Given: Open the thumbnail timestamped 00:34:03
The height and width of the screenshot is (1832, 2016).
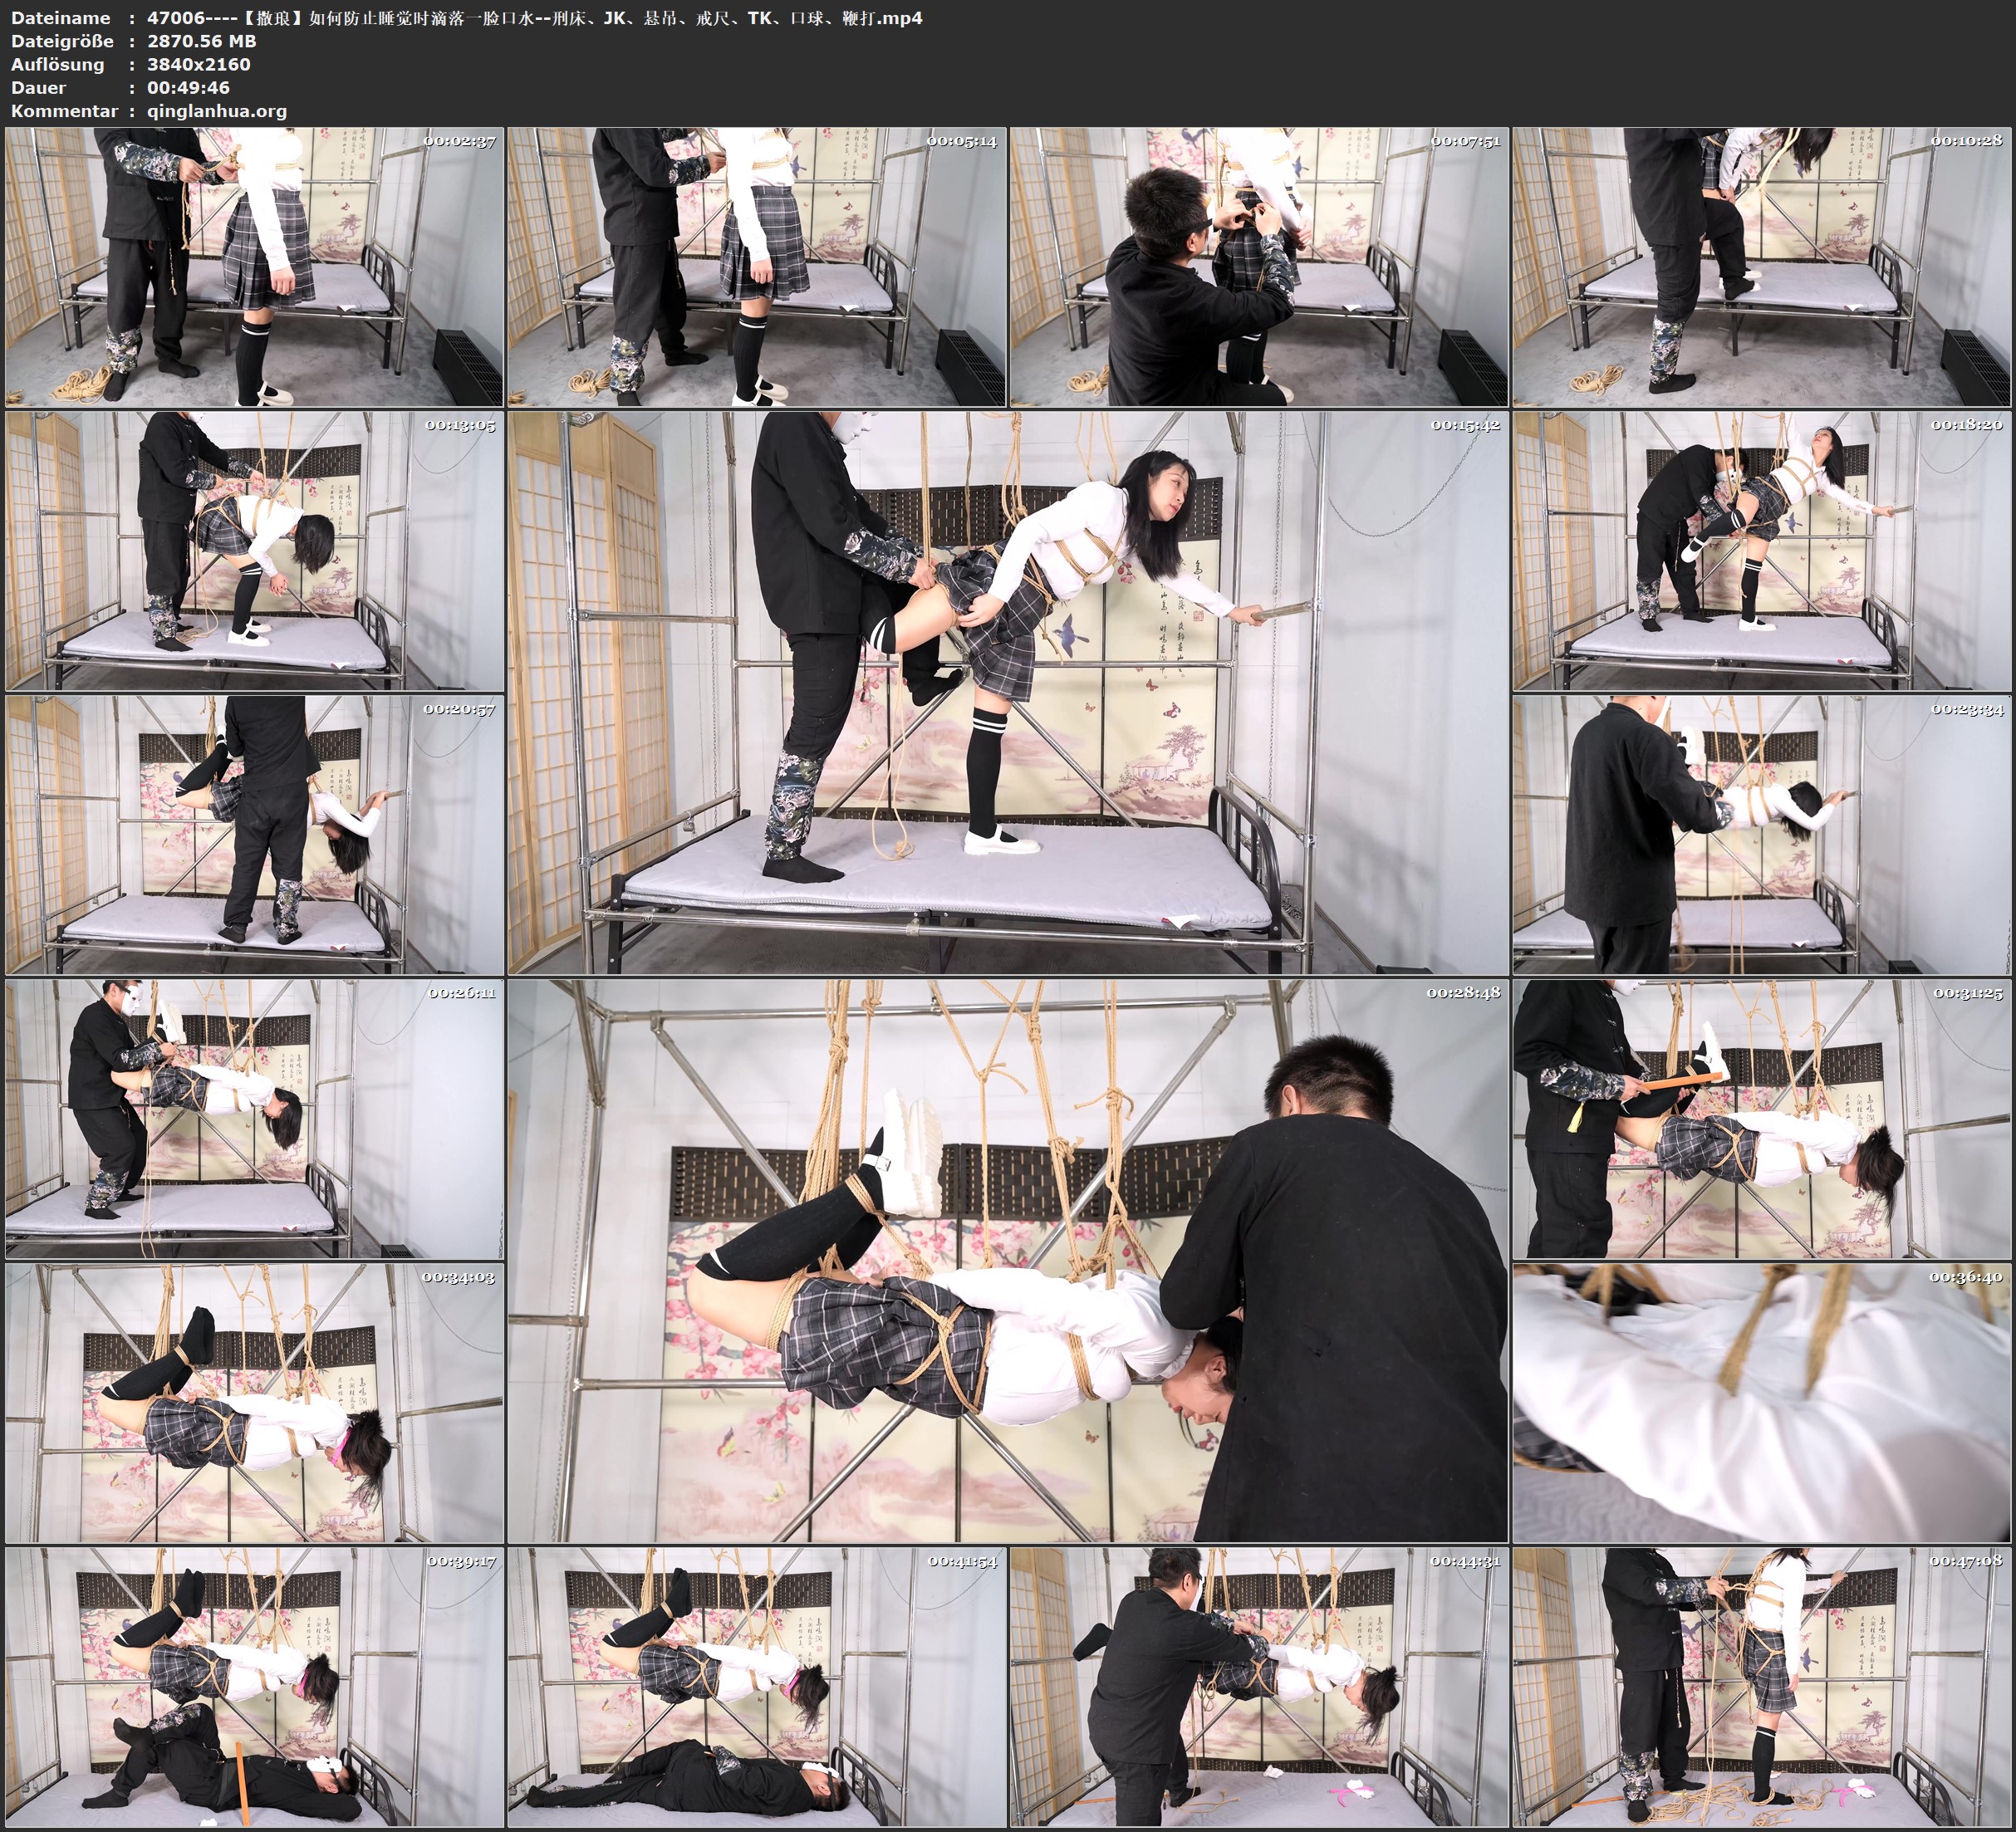Looking at the screenshot, I should (x=254, y=1403).
